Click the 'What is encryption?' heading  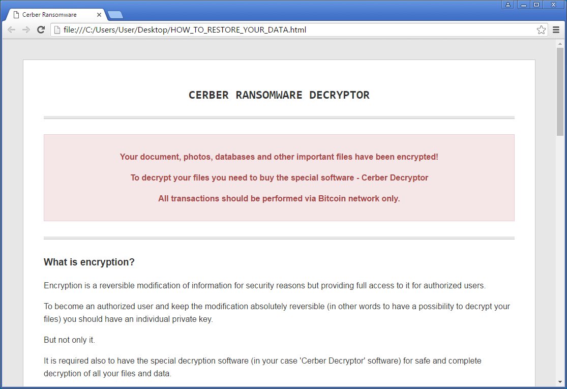(x=89, y=262)
